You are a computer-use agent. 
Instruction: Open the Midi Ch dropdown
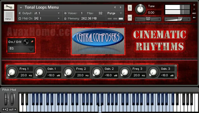point(58,19)
